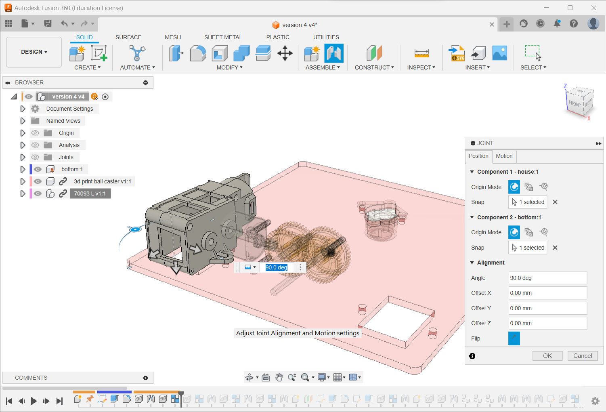Click the Offset X input field
The height and width of the screenshot is (412, 606).
[547, 293]
